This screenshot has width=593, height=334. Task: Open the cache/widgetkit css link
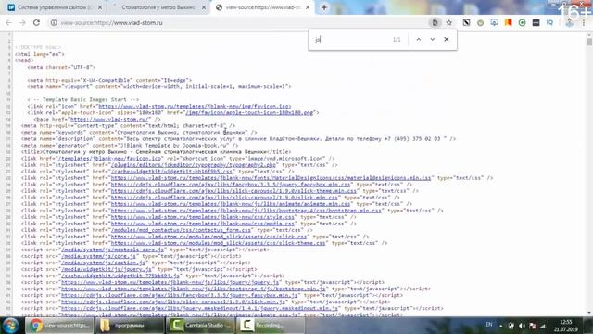(x=171, y=172)
